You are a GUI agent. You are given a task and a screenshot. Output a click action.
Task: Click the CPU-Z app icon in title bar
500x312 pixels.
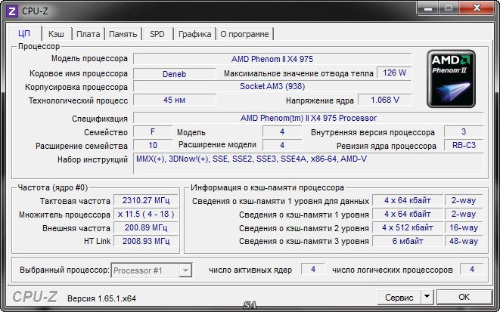point(12,11)
